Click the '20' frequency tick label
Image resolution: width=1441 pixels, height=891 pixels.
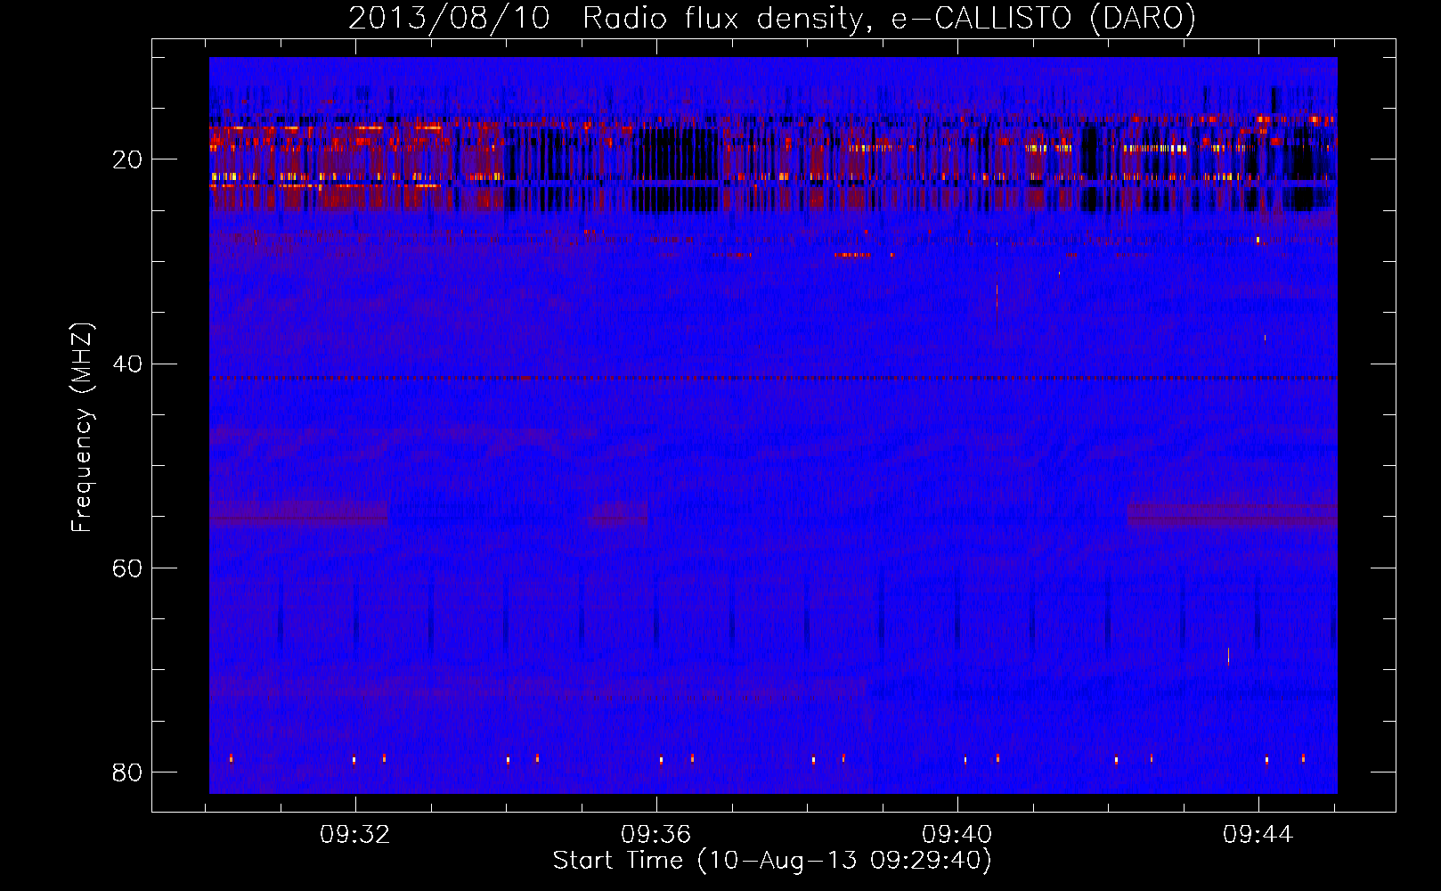click(127, 159)
